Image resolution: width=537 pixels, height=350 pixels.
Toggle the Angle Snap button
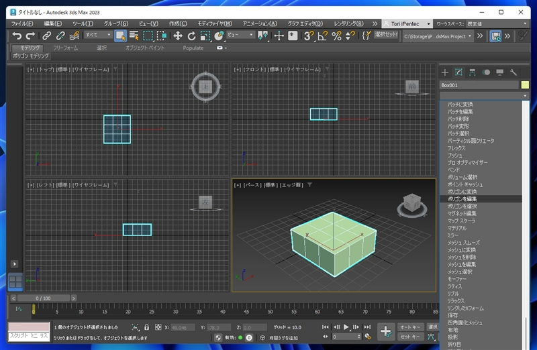coord(322,36)
